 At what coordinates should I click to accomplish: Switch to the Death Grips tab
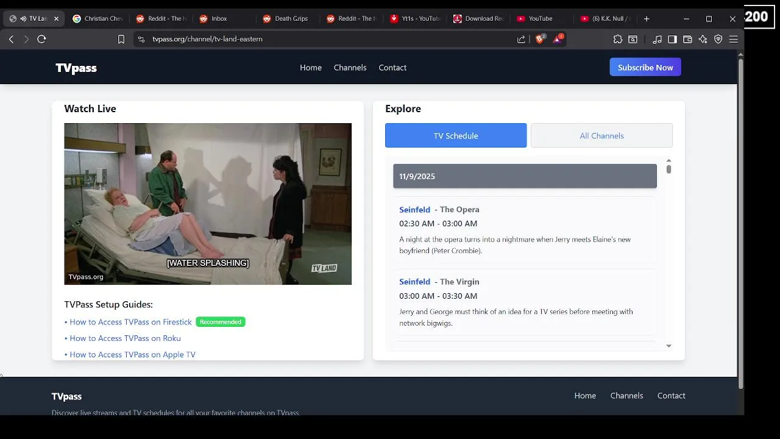(x=288, y=18)
